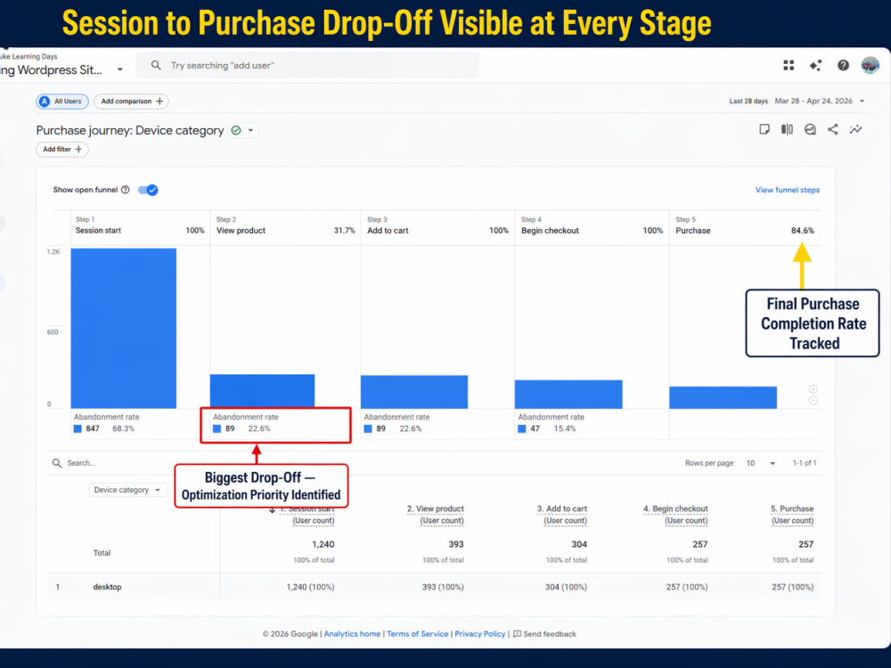This screenshot has width=891, height=668.
Task: Select the All Users segment chip
Action: [62, 102]
